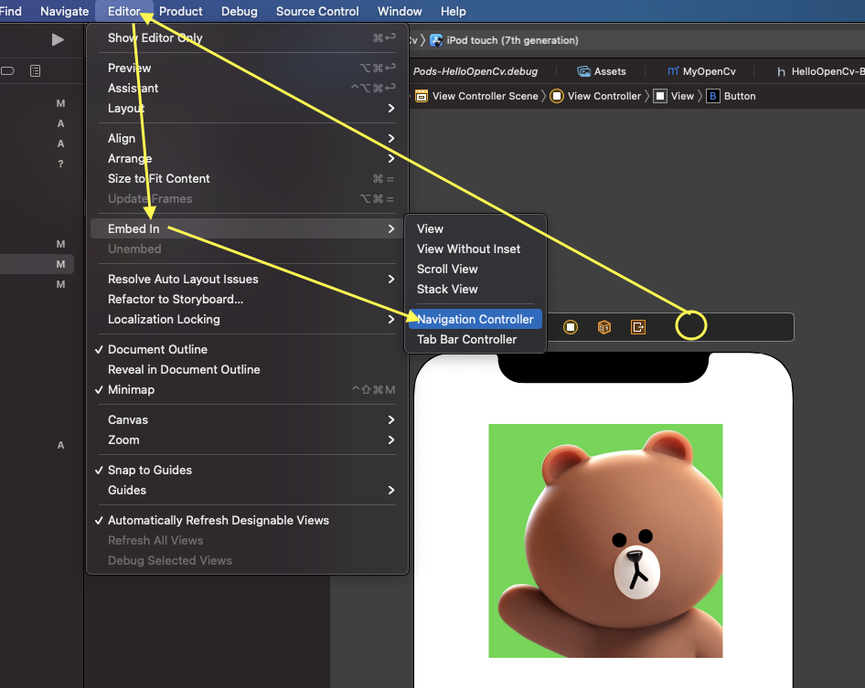865x688 pixels.
Task: Open the Editor menu in the menu bar
Action: (x=124, y=11)
